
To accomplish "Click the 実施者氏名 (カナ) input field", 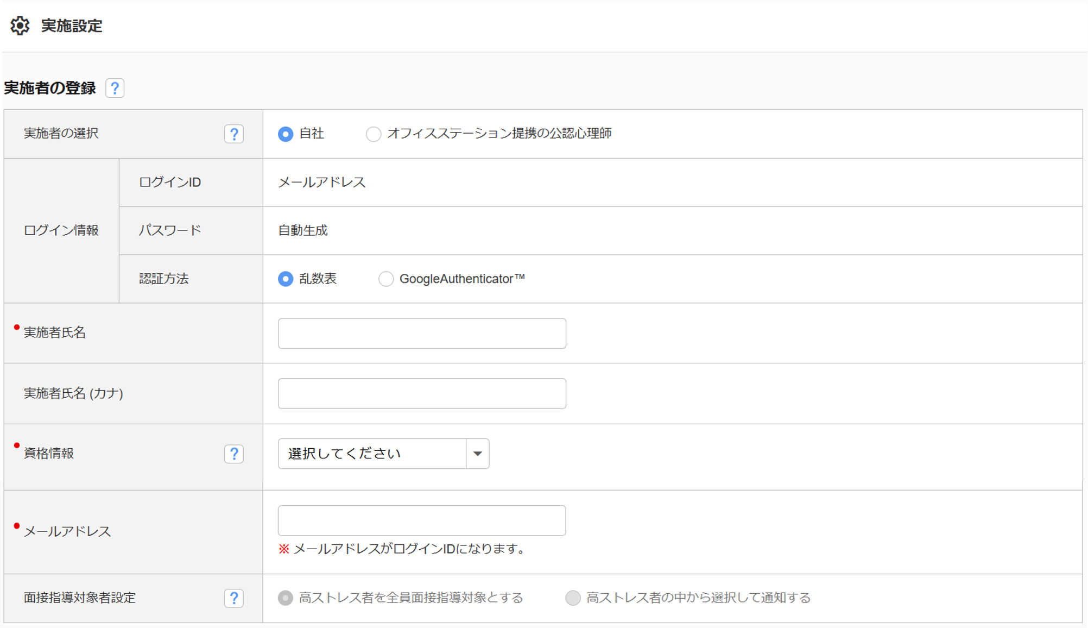I will click(422, 393).
